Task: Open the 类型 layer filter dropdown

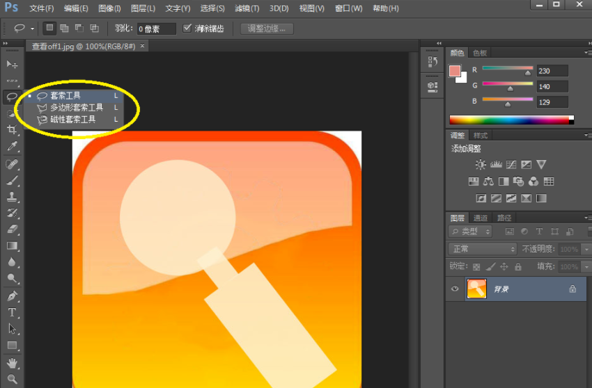Action: 470,232
